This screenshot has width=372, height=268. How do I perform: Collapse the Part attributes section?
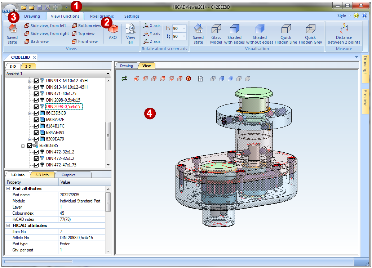coord(8,189)
